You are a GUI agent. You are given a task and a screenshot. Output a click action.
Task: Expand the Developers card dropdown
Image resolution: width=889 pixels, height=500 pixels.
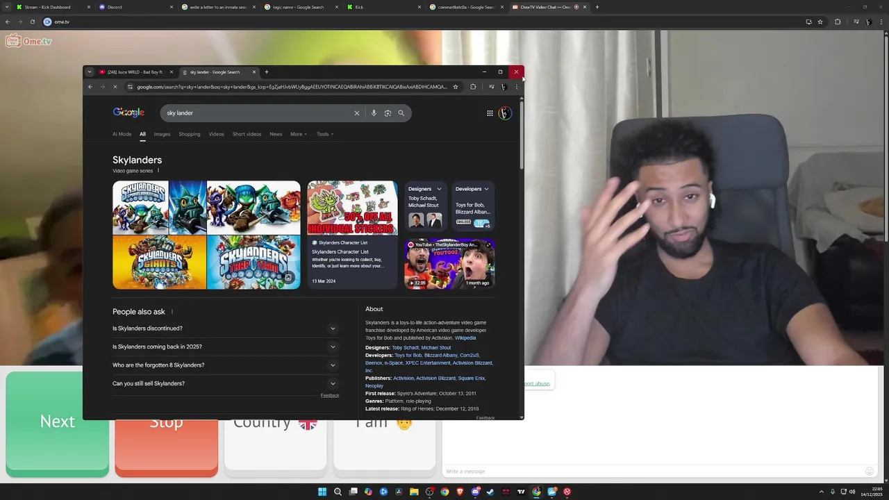point(486,189)
